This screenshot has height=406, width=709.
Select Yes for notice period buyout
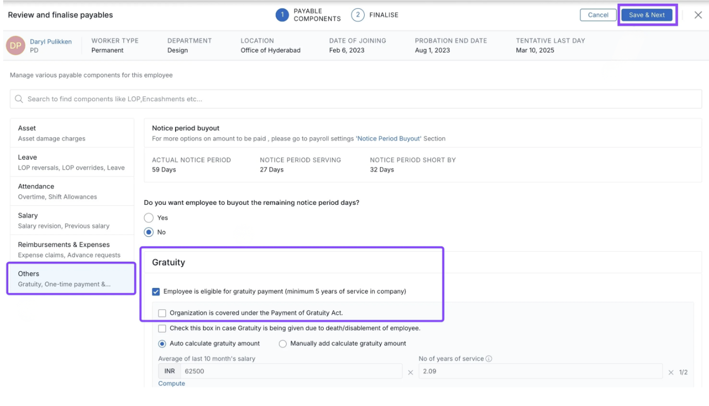pyautogui.click(x=149, y=218)
